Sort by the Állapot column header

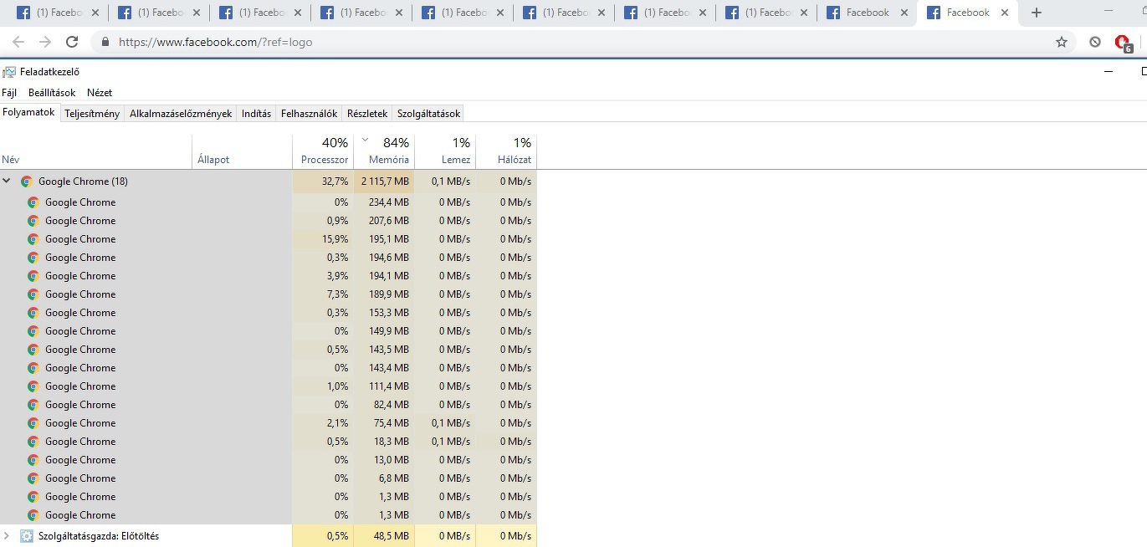243,151
